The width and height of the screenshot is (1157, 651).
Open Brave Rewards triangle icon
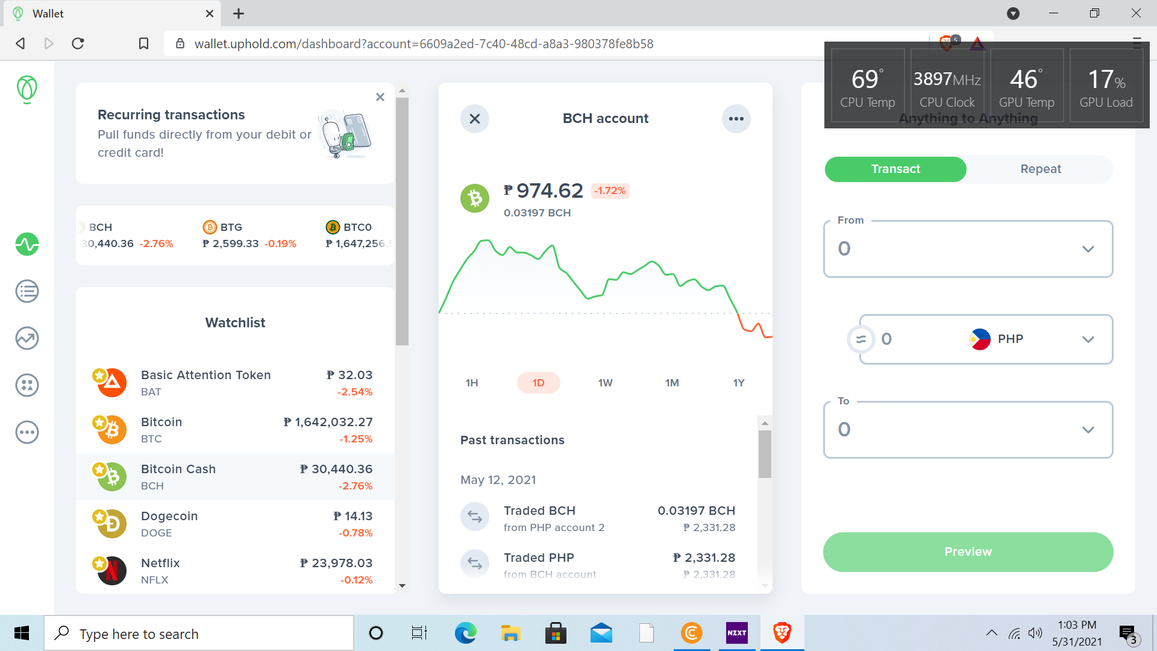[x=977, y=43]
